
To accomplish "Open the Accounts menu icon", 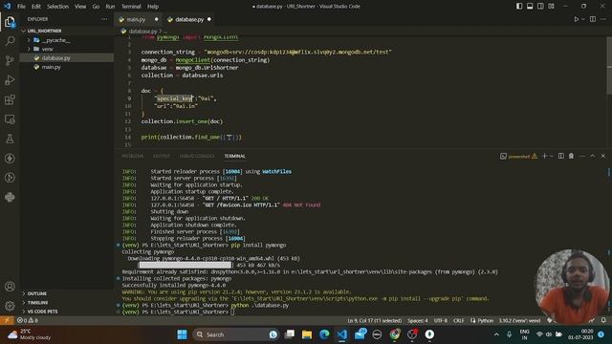I will [x=10, y=287].
